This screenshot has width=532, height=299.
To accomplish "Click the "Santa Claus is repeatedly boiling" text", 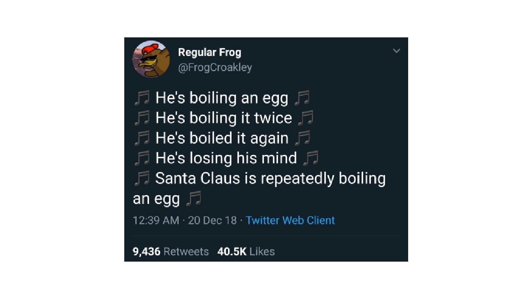I will click(x=270, y=179).
